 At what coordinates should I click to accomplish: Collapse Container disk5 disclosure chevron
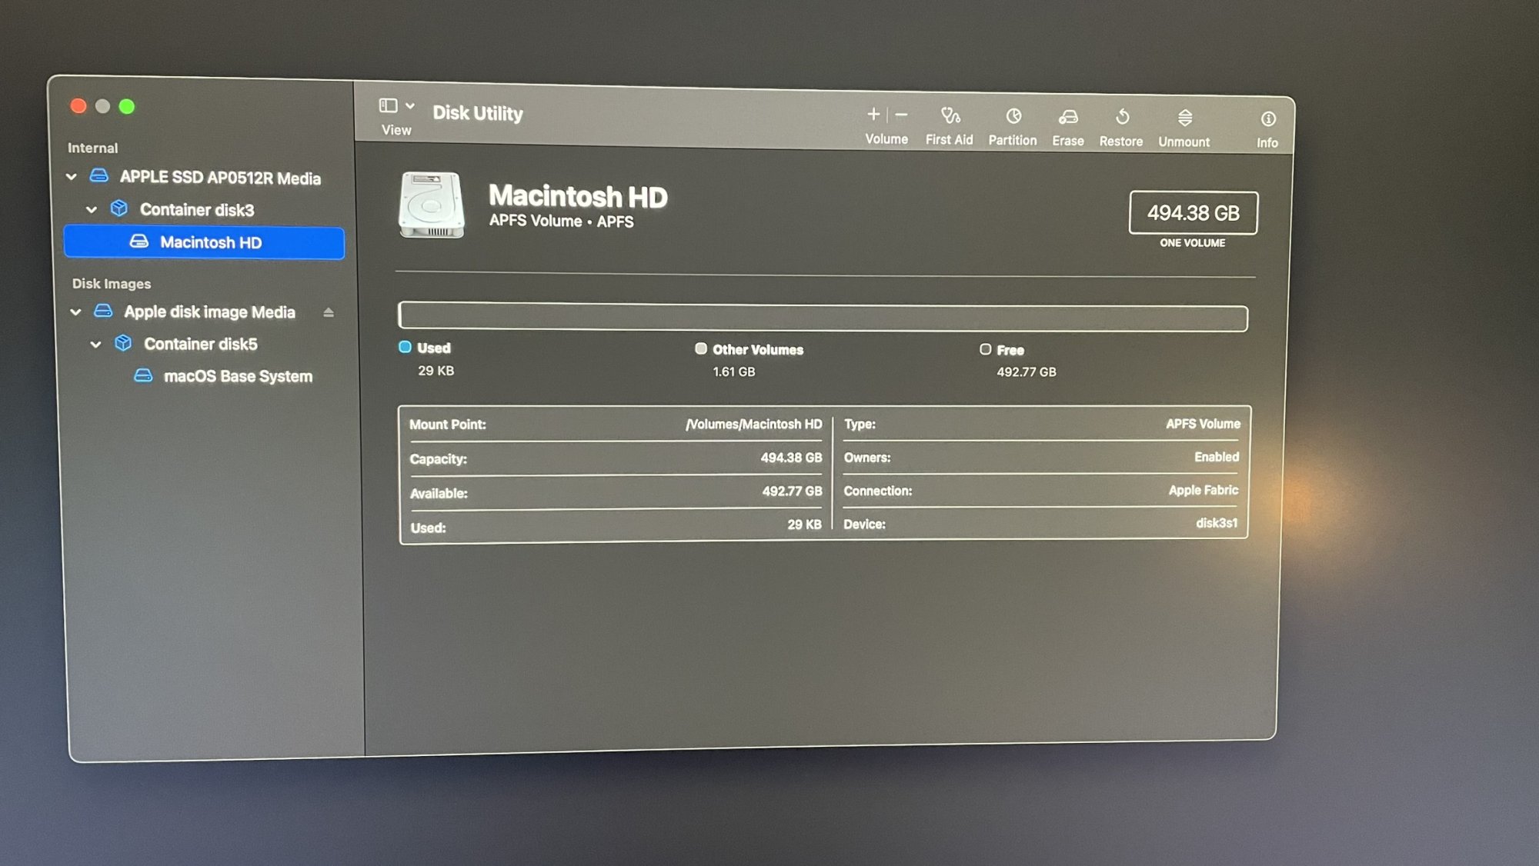(96, 344)
